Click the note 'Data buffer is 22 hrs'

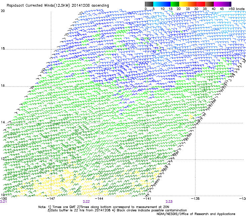tap(68, 210)
